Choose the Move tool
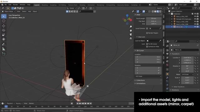This screenshot has height=112, width=200. pos(4,26)
